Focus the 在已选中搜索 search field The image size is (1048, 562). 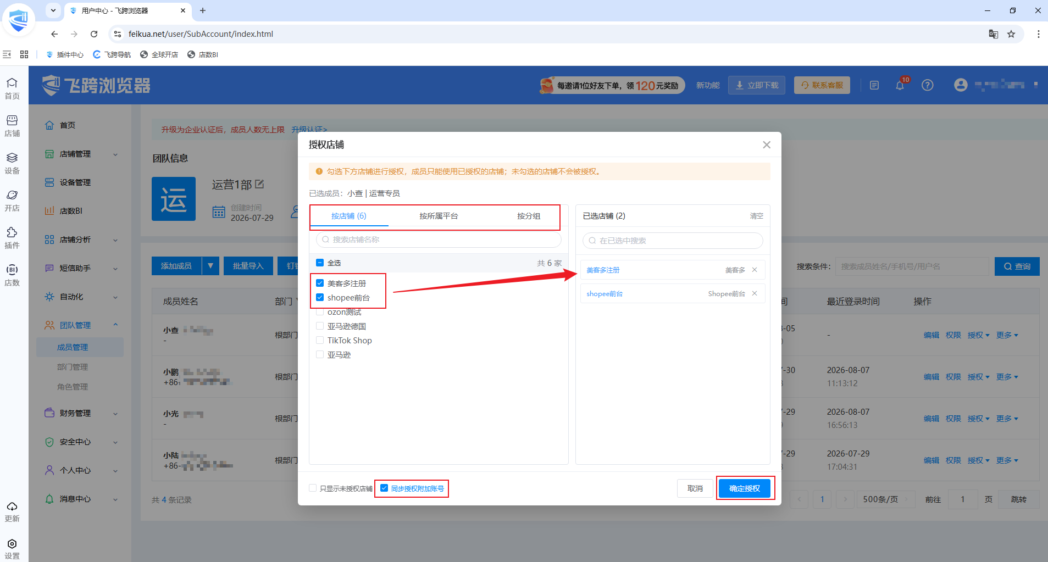tap(673, 241)
